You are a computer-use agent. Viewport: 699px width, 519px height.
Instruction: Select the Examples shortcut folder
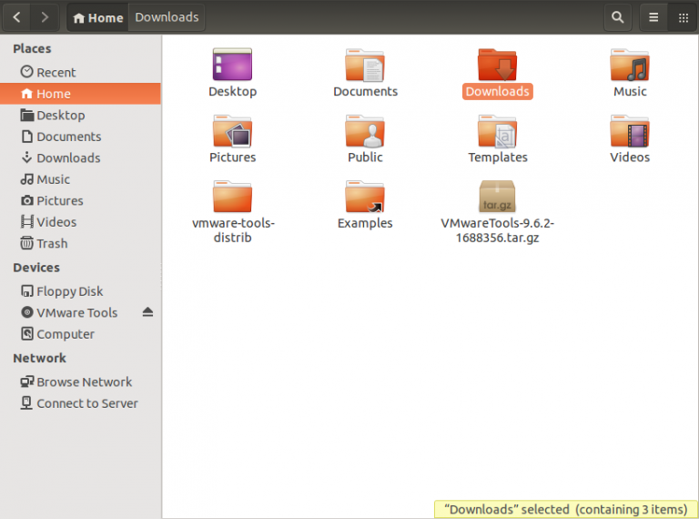pos(365,197)
